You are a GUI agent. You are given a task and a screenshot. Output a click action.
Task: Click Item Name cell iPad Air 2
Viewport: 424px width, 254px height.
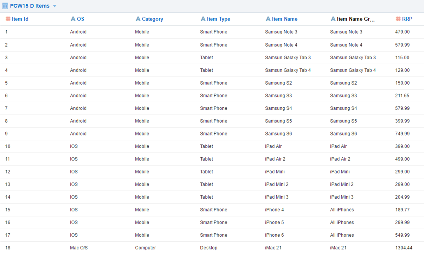pos(275,159)
